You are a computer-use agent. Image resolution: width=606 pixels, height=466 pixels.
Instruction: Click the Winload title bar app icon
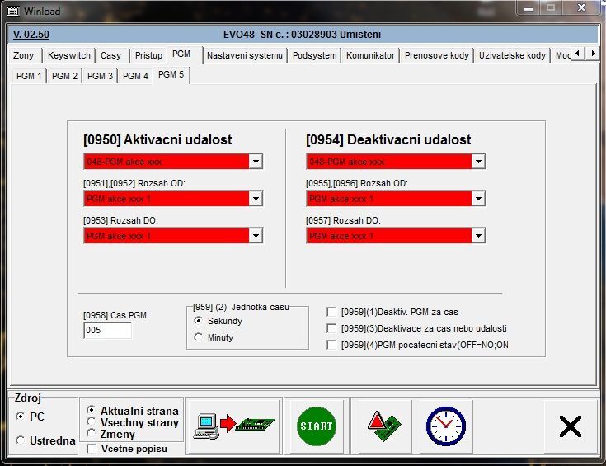pyautogui.click(x=12, y=12)
